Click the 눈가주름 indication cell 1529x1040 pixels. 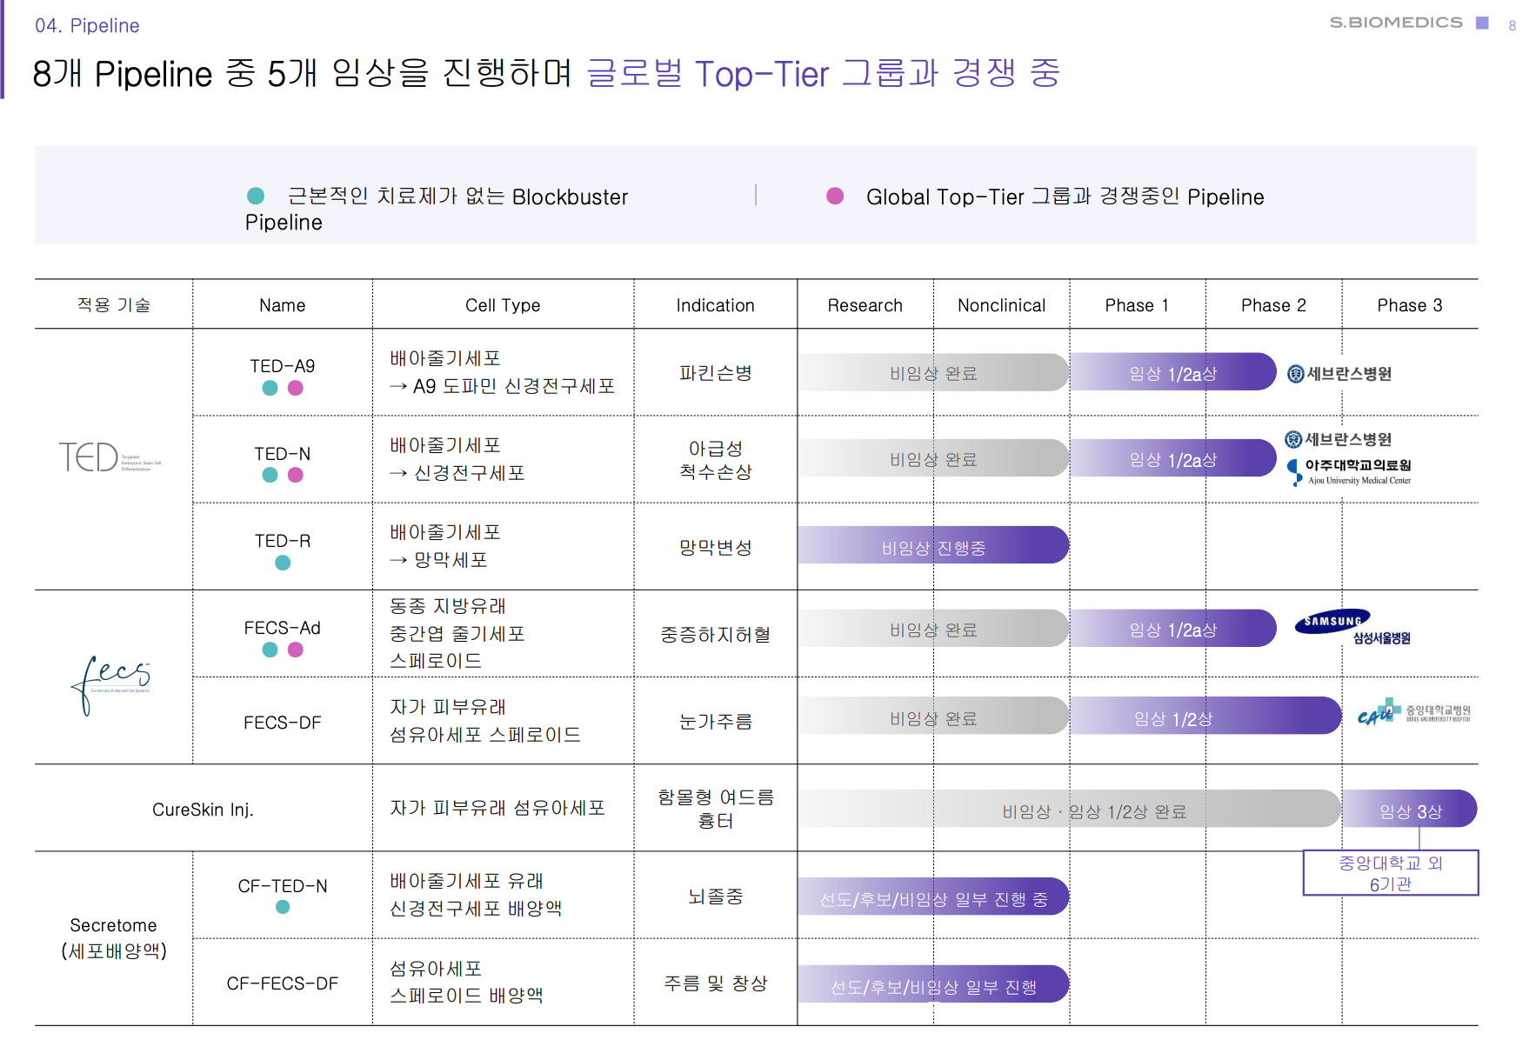716,722
